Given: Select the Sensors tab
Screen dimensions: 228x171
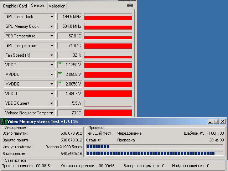Looking at the screenshot, I should point(38,6).
